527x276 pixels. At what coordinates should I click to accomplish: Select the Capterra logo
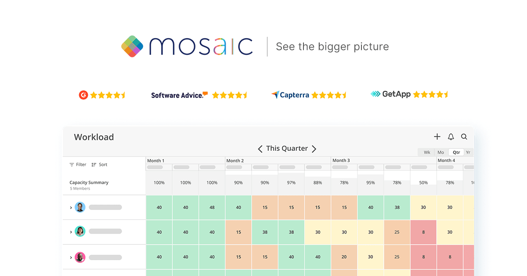[x=290, y=95]
